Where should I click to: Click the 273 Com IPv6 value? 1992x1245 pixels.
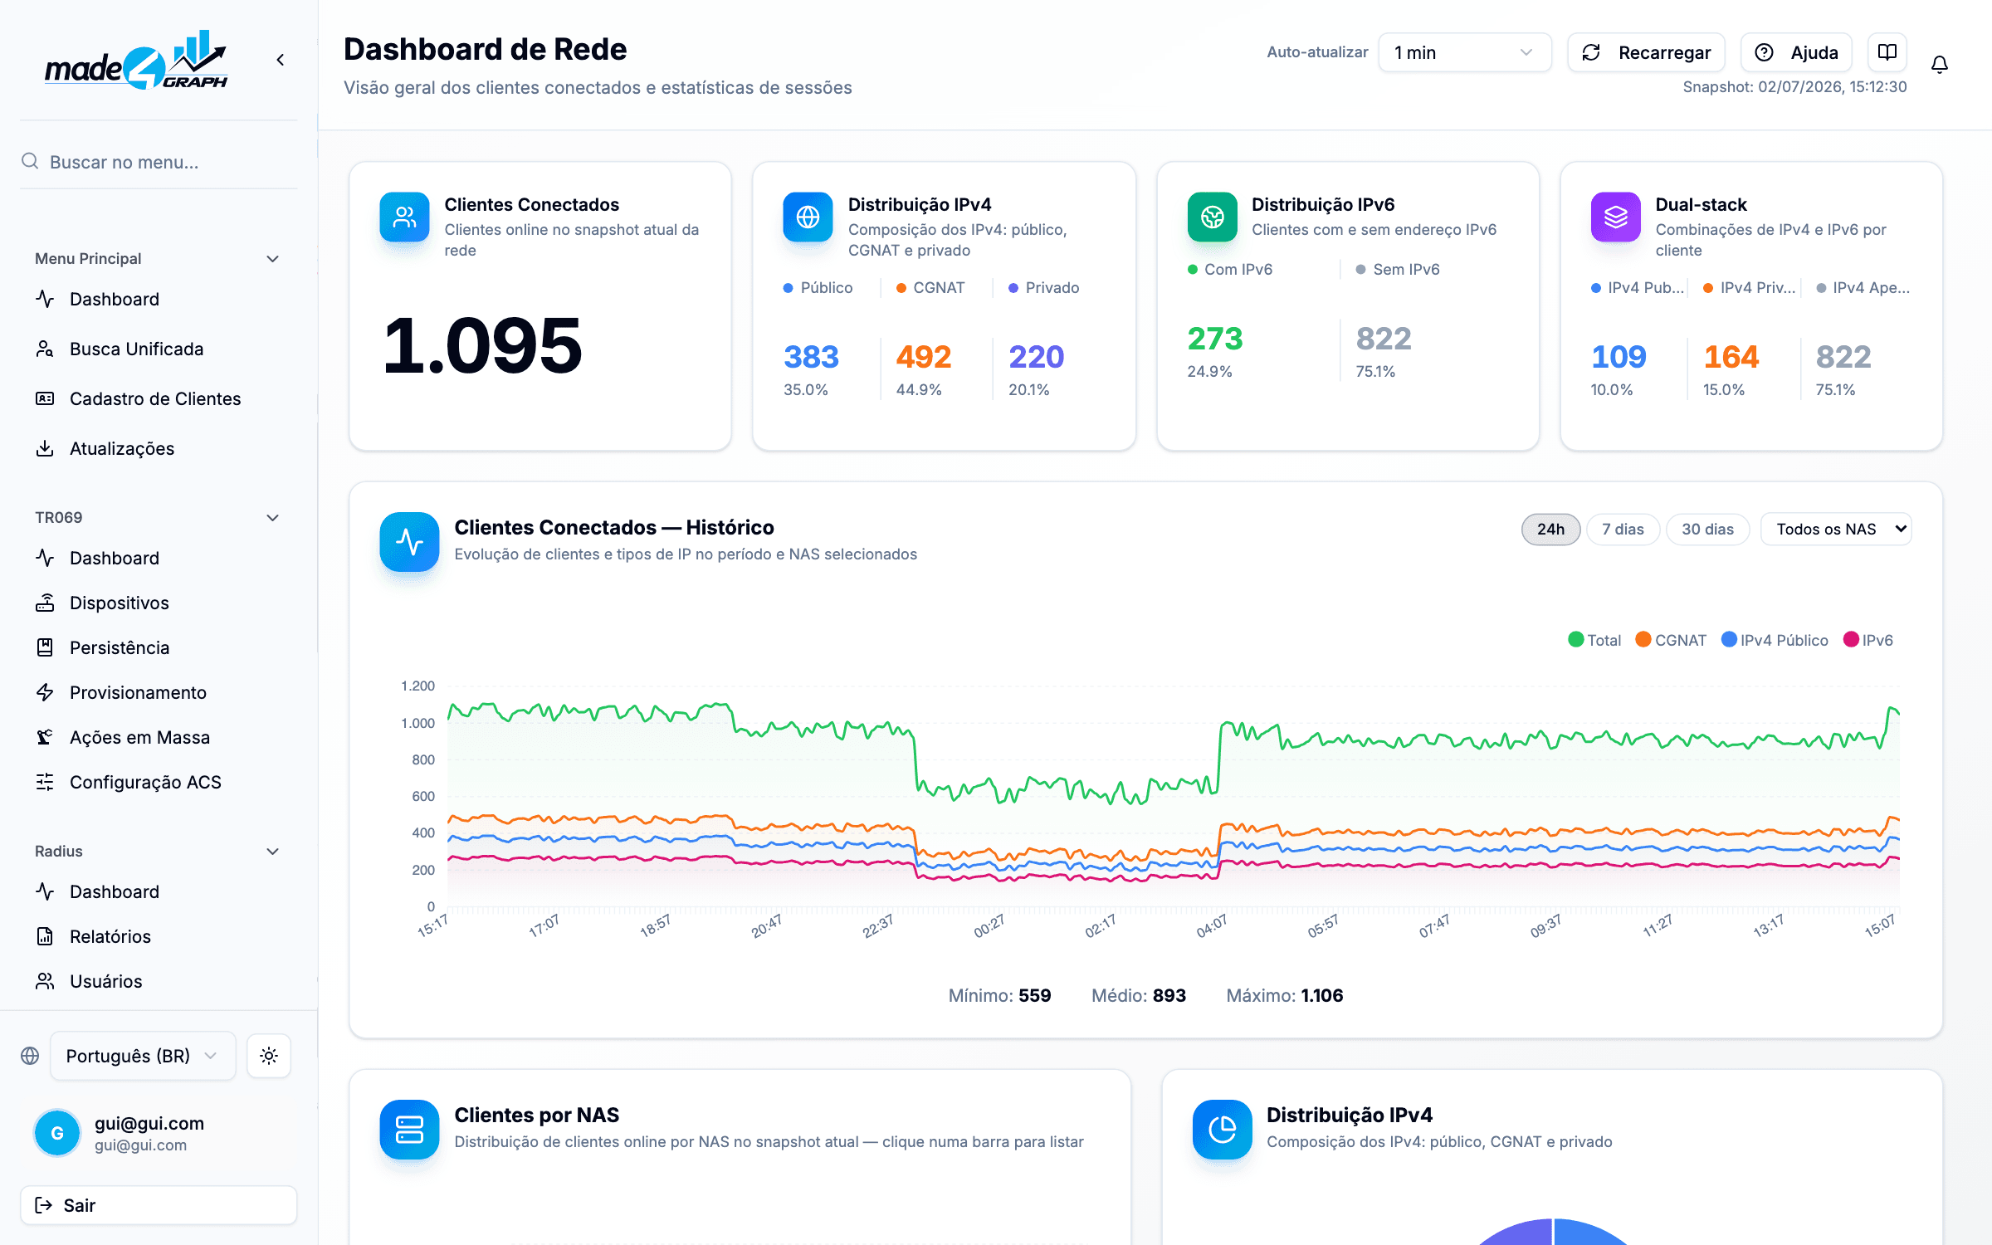point(1215,339)
